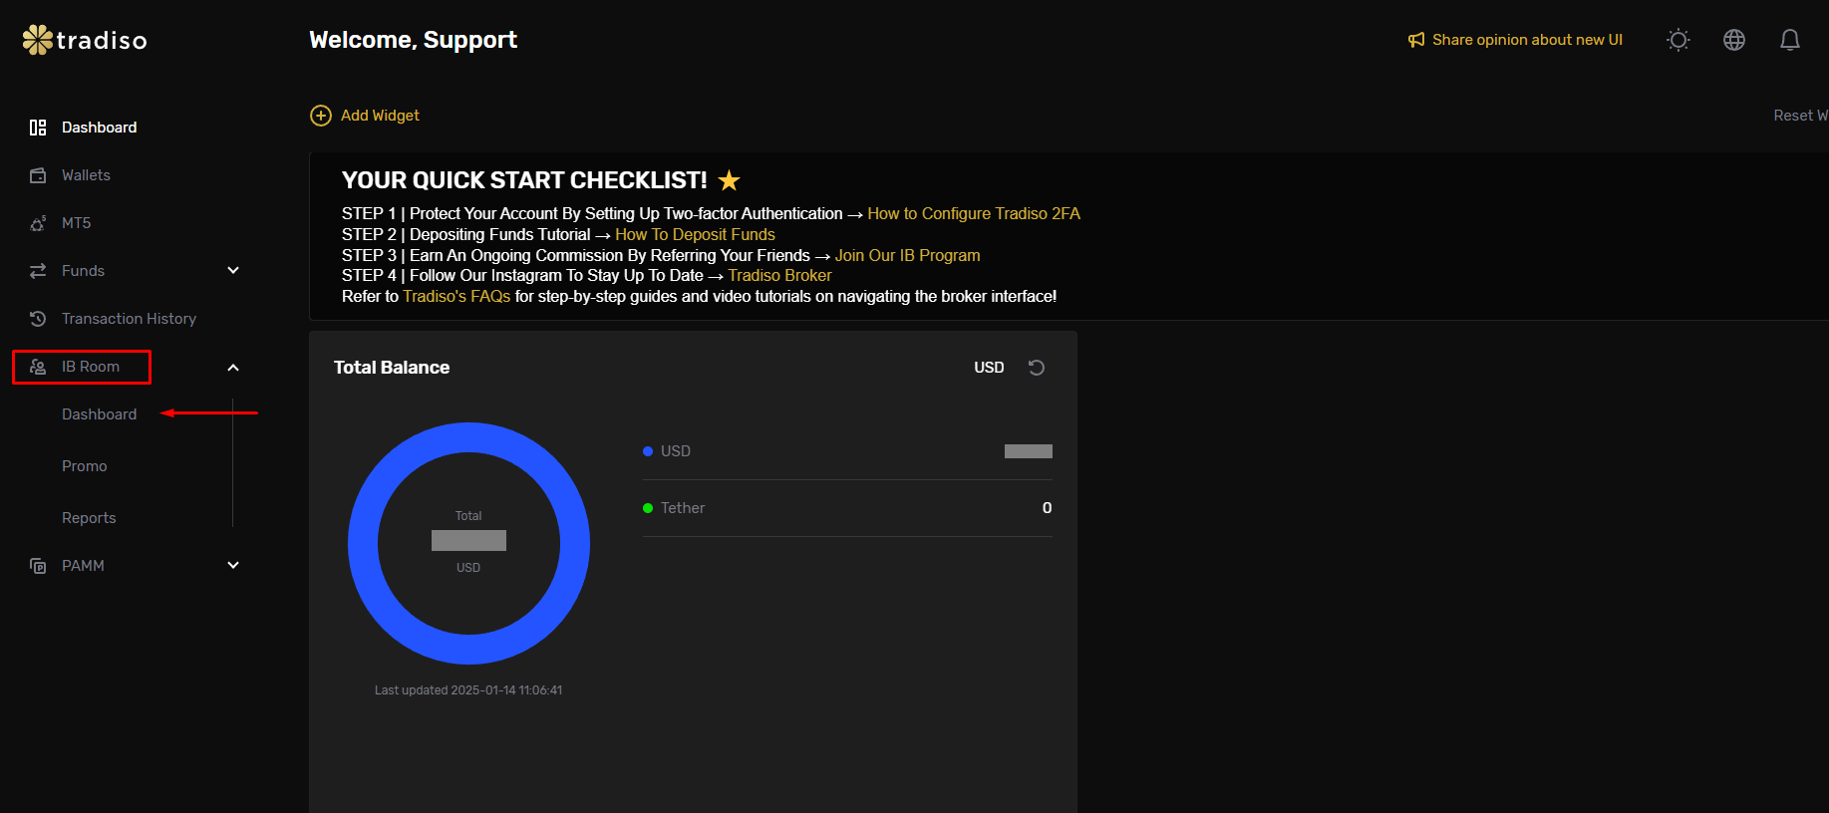Click the Last updated timestamp text
This screenshot has height=813, width=1829.
468,690
